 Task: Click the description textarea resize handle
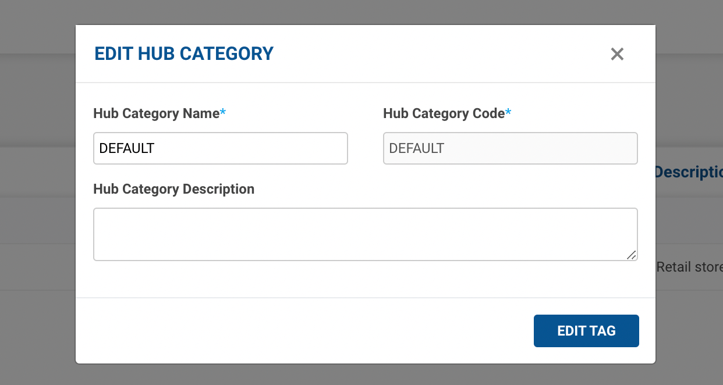tap(632, 255)
